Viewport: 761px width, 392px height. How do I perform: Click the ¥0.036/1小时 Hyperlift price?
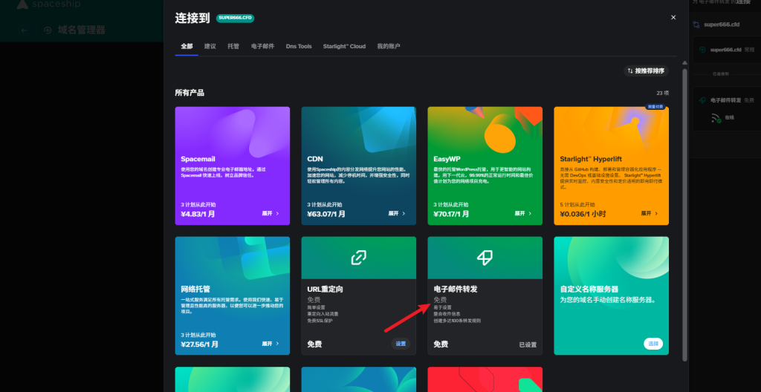583,214
